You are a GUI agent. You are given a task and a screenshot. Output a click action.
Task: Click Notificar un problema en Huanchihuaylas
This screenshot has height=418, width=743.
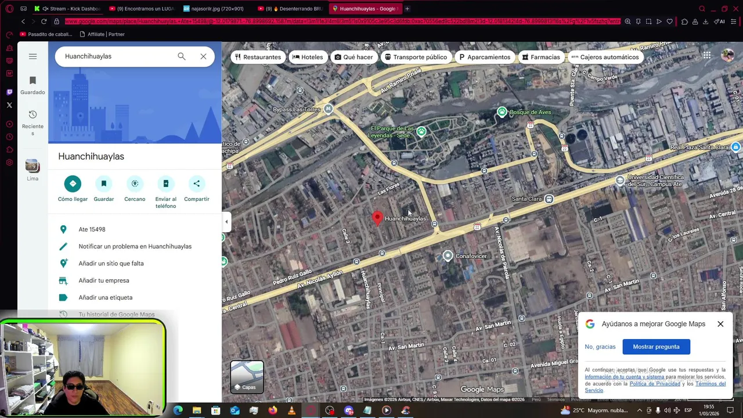pyautogui.click(x=135, y=246)
